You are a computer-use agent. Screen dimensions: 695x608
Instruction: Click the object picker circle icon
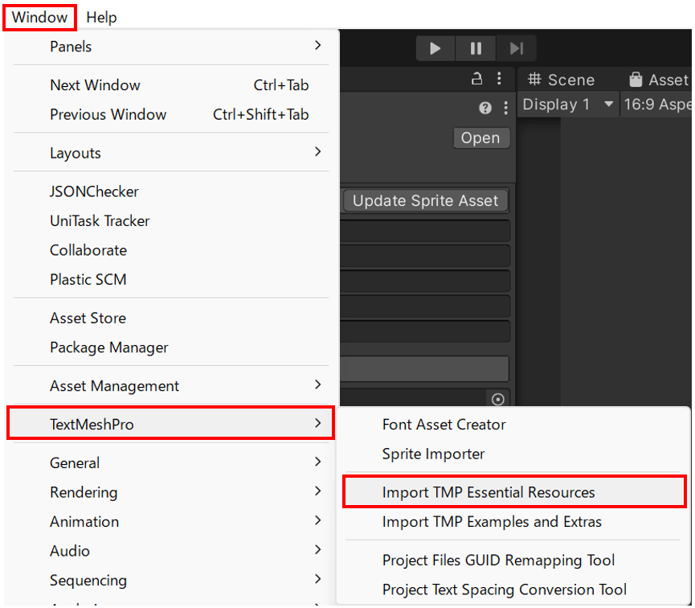tap(498, 400)
